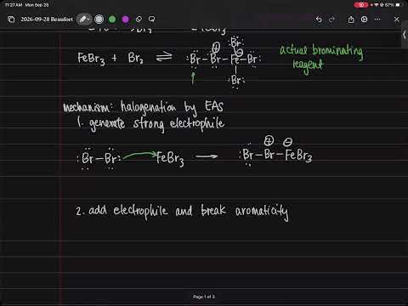The height and width of the screenshot is (306, 408).
Task: Tap the red screen recording indicator
Action: click(x=361, y=5)
